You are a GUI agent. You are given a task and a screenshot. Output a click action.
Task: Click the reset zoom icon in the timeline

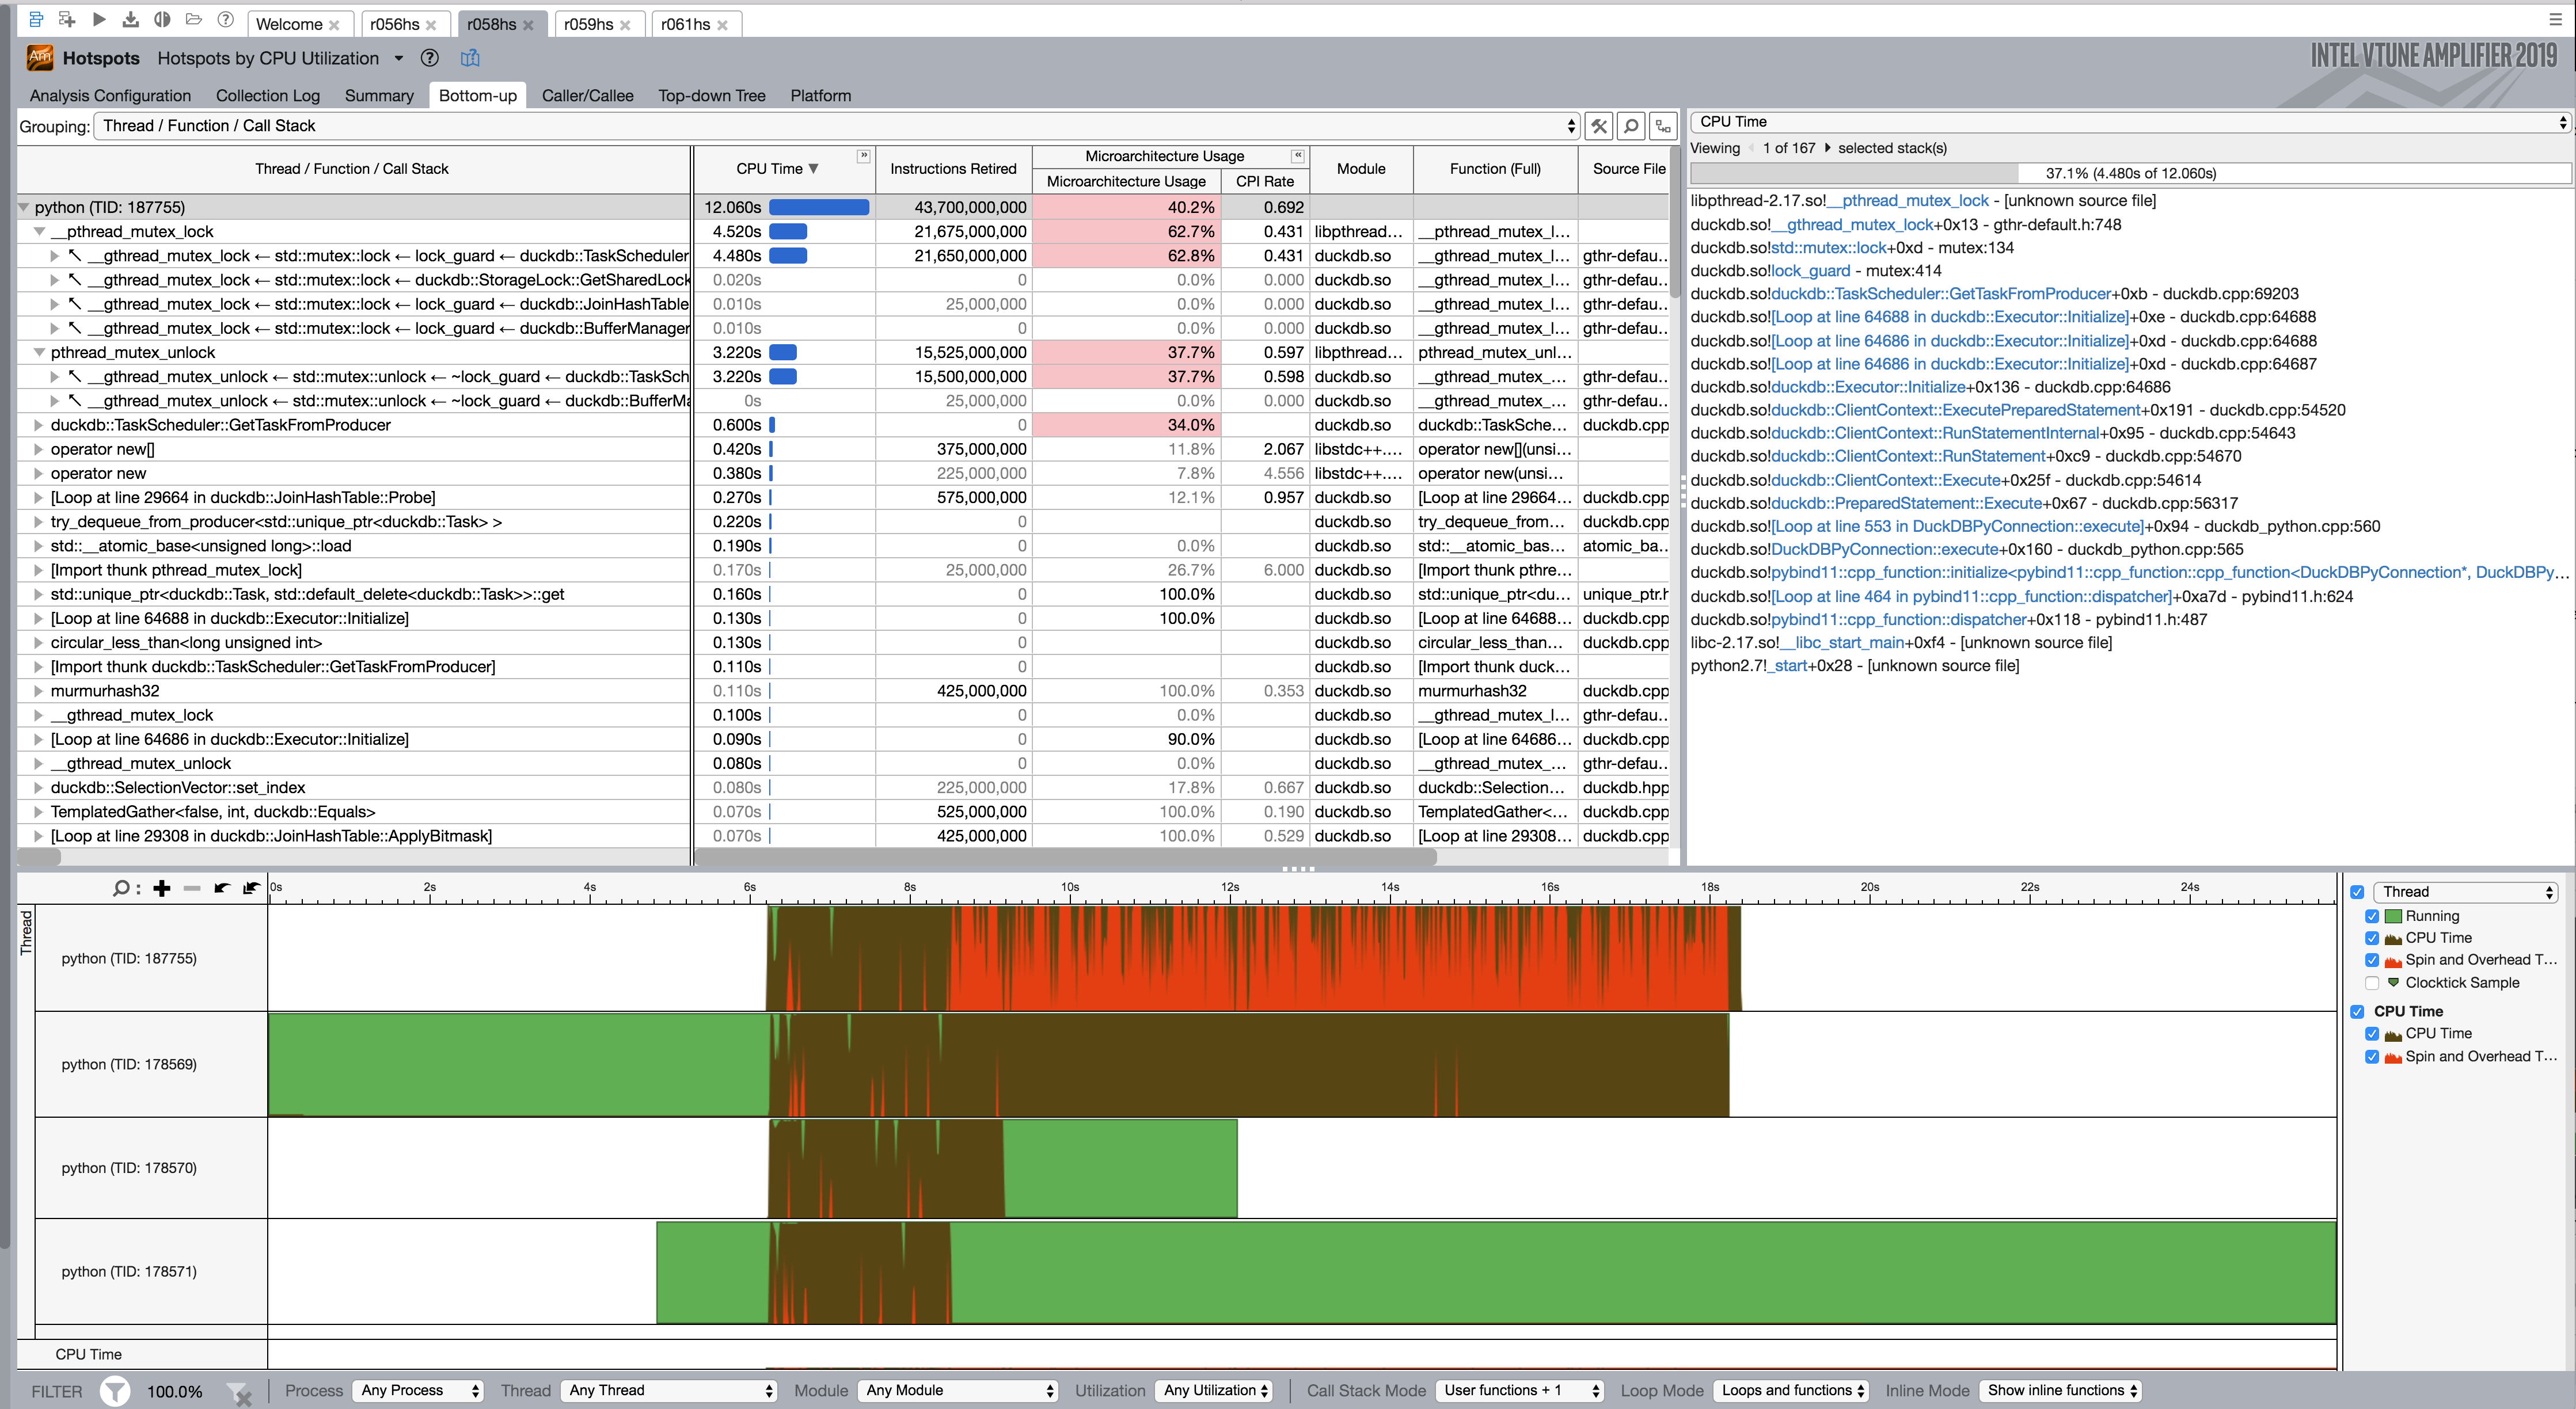[251, 888]
